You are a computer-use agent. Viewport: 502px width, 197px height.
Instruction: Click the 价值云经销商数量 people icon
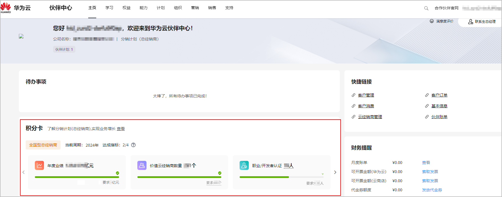pyautogui.click(x=142, y=165)
